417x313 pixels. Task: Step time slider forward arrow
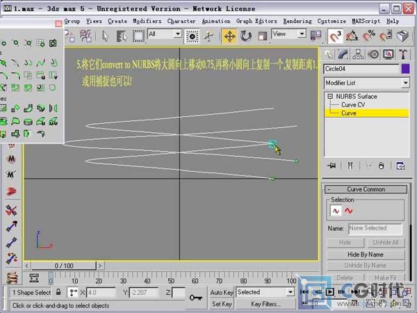[x=100, y=266]
